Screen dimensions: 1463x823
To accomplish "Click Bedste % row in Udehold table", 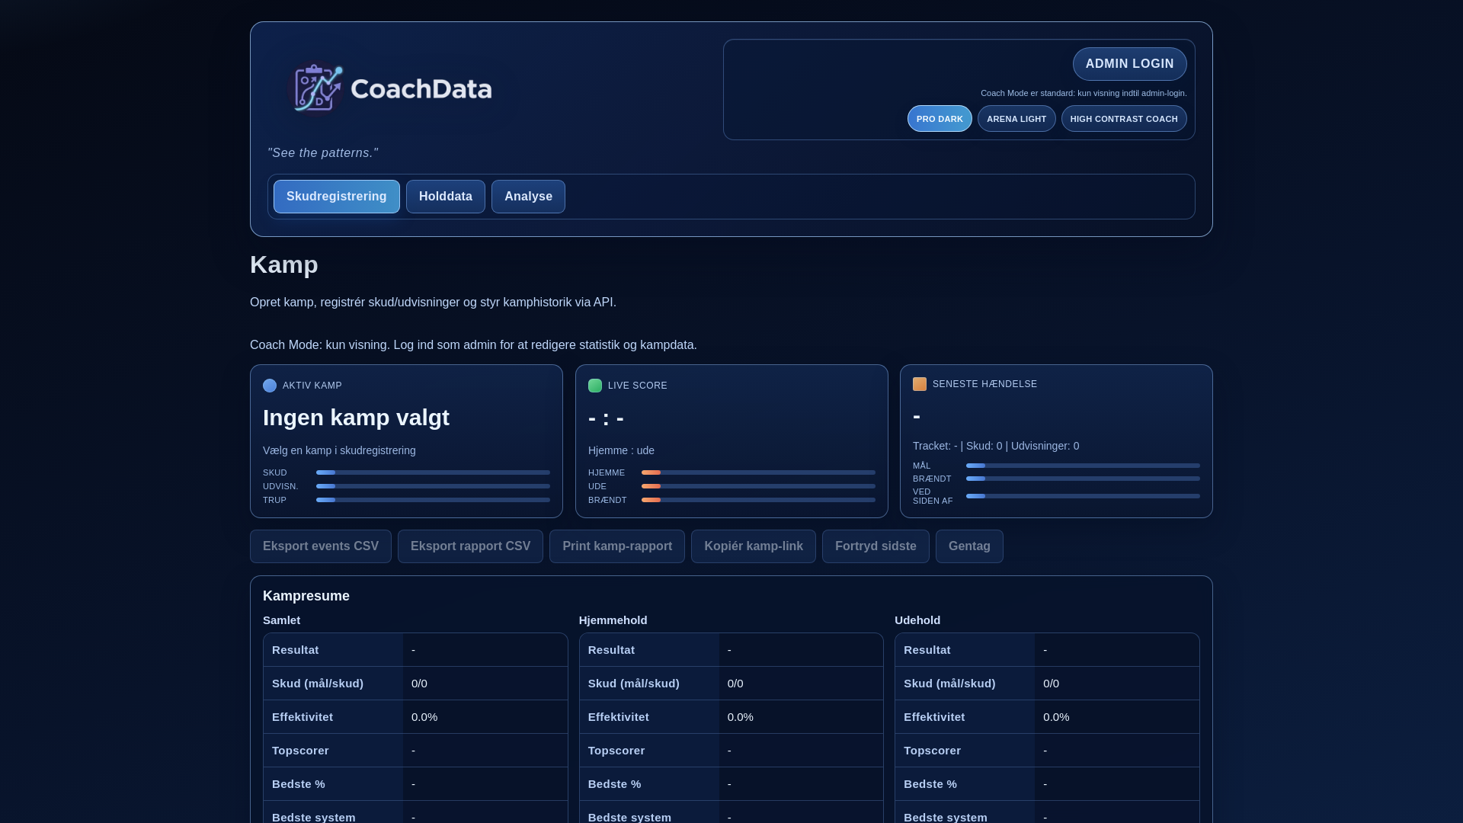I will [x=1047, y=784].
